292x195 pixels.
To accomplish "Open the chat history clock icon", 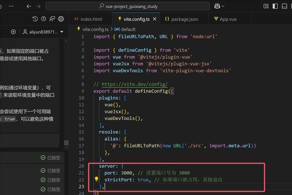I will click(35, 19).
